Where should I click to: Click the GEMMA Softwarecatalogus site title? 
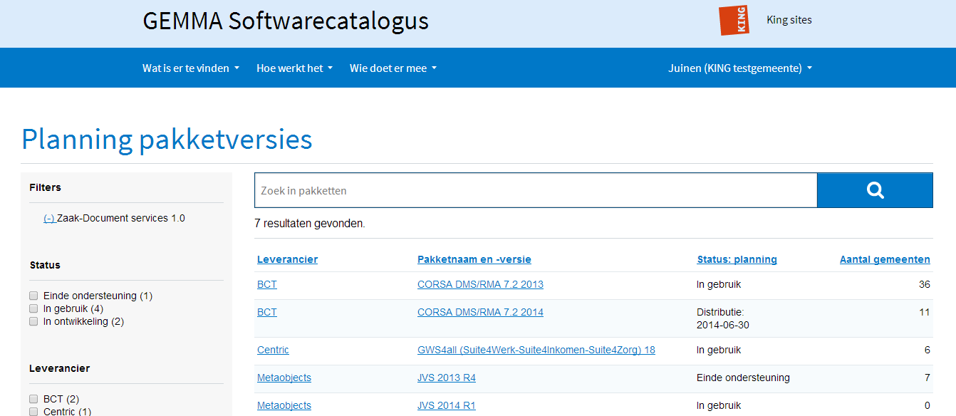[286, 21]
